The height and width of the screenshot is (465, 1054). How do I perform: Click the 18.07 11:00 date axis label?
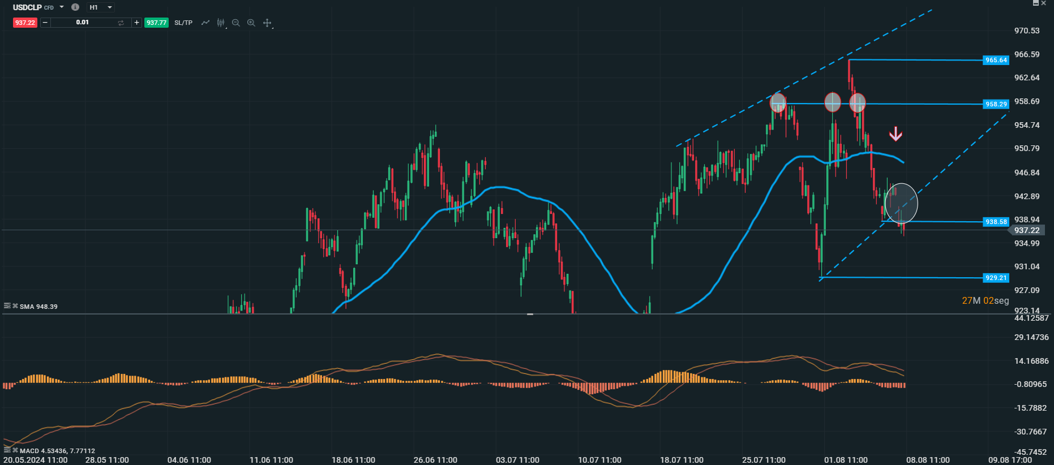click(682, 460)
